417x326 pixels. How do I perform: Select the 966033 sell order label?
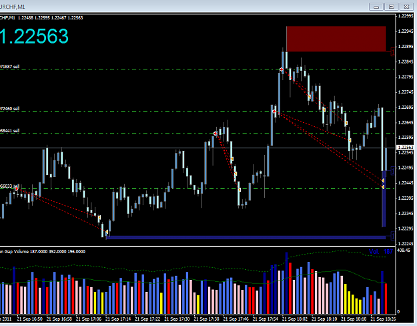click(9, 186)
